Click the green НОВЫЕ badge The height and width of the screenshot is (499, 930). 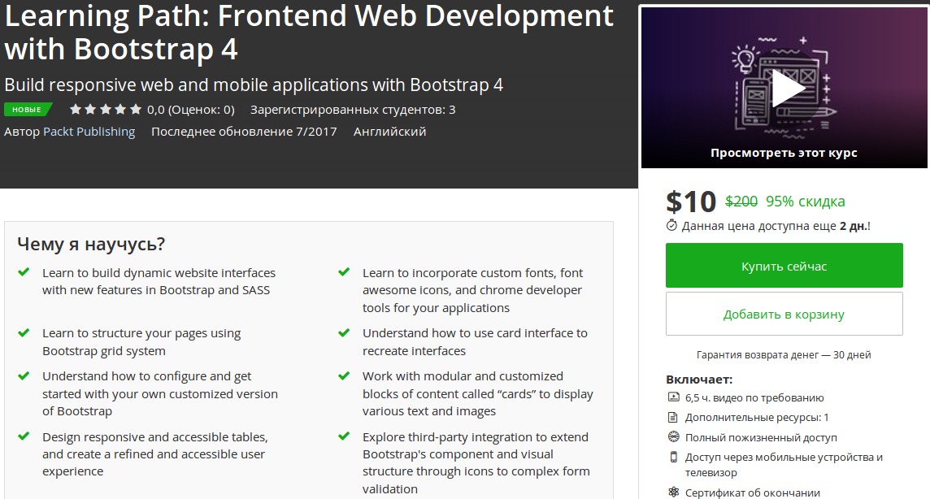[26, 110]
